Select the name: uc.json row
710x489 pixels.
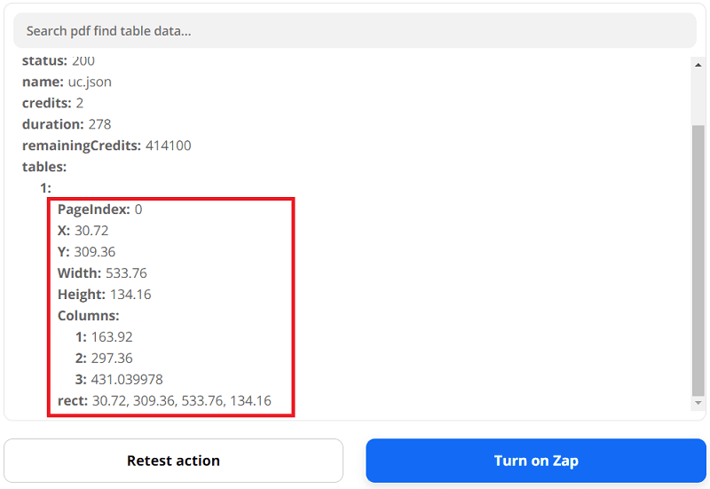tap(67, 82)
